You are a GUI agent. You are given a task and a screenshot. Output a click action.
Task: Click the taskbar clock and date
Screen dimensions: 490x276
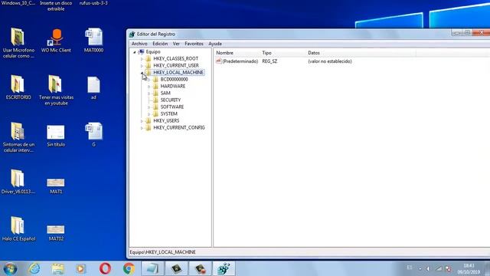click(469, 269)
